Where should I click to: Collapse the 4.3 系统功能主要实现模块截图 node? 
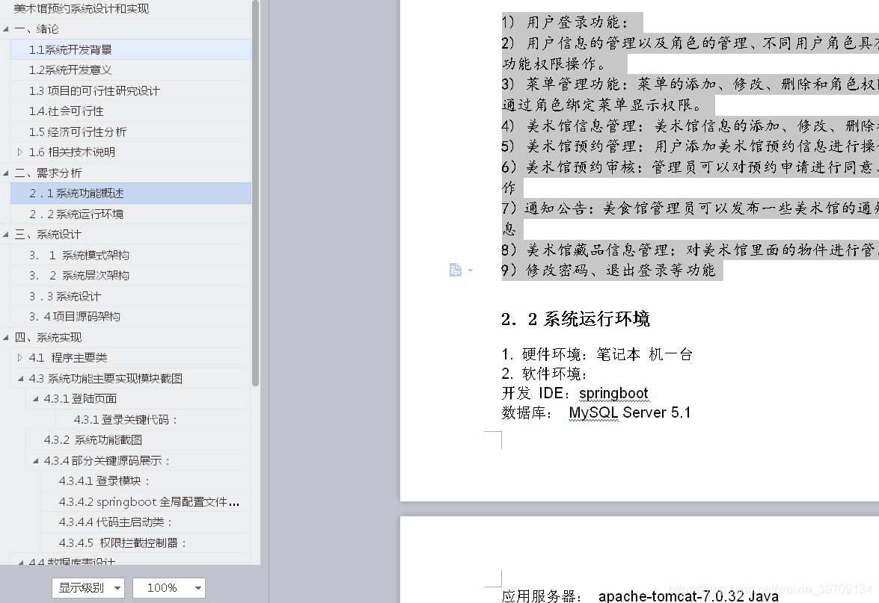point(20,379)
